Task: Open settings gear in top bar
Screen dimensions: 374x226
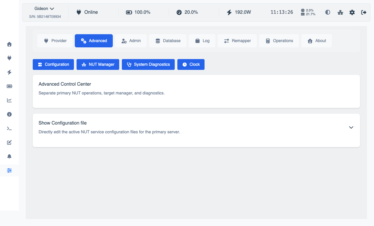Action: [x=352, y=12]
